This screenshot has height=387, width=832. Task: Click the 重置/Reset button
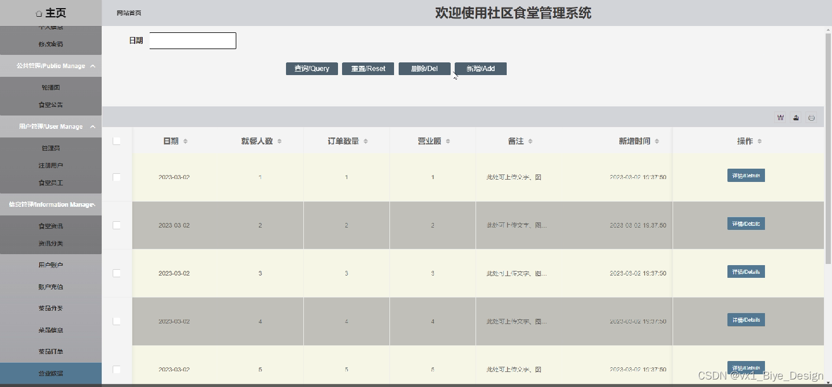pyautogui.click(x=368, y=69)
